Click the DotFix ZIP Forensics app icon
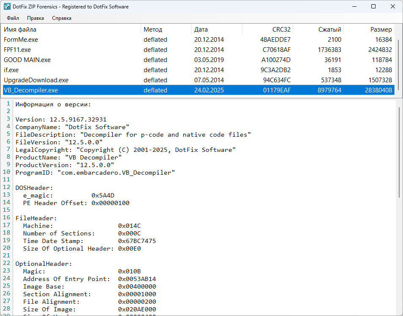This screenshot has width=403, height=316. (7, 6)
